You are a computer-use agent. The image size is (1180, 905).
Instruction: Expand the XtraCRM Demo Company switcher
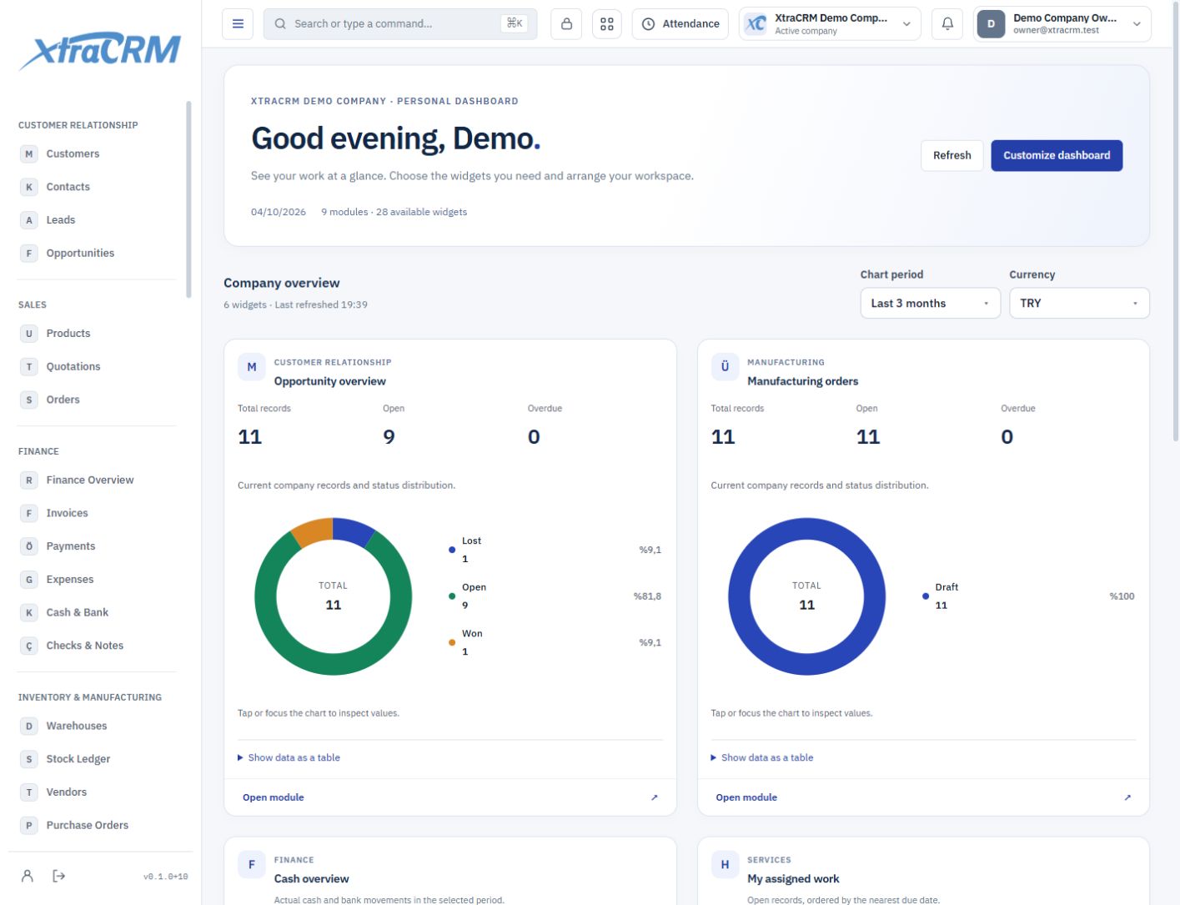click(x=830, y=24)
